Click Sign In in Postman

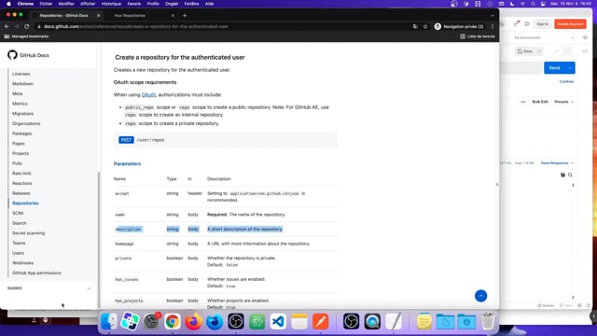click(x=542, y=23)
